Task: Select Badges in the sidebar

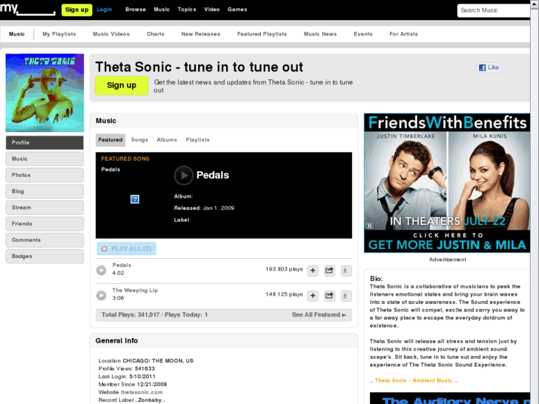Action: (x=44, y=256)
